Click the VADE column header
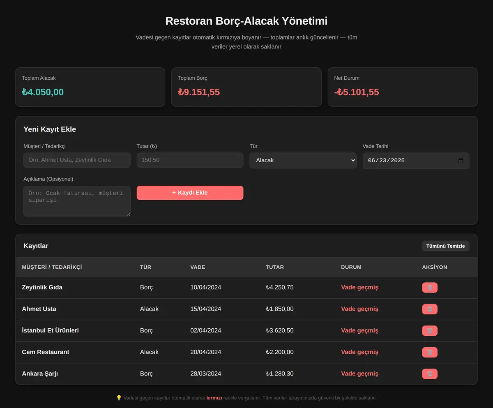Image resolution: width=493 pixels, height=408 pixels. click(198, 267)
